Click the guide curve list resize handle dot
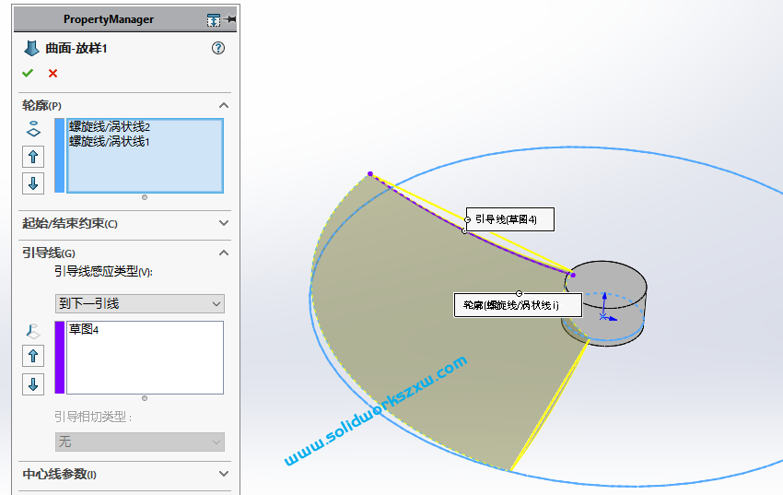The image size is (783, 495). [145, 398]
